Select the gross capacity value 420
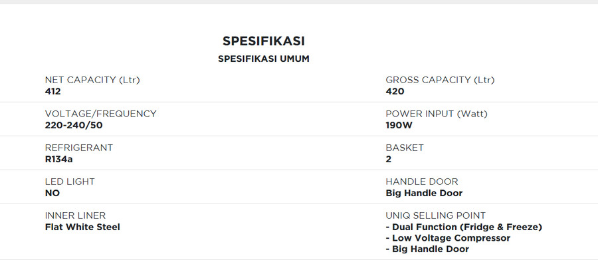Screen dimensions: 598x264 pyautogui.click(x=395, y=92)
